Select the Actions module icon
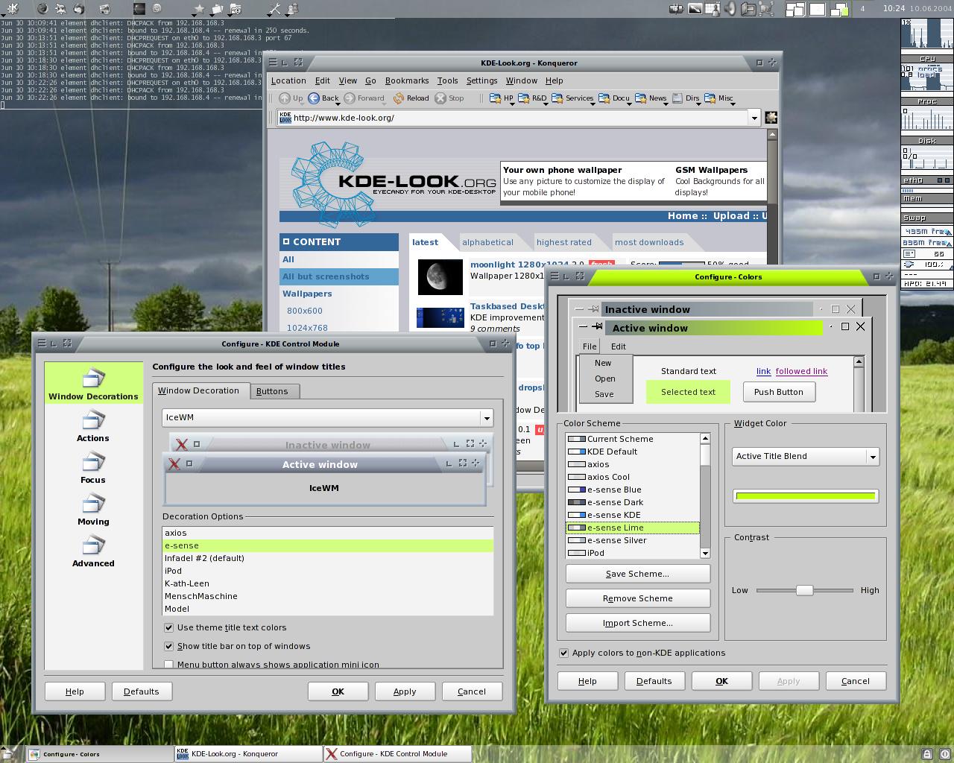The height and width of the screenshot is (763, 954). pos(93,426)
